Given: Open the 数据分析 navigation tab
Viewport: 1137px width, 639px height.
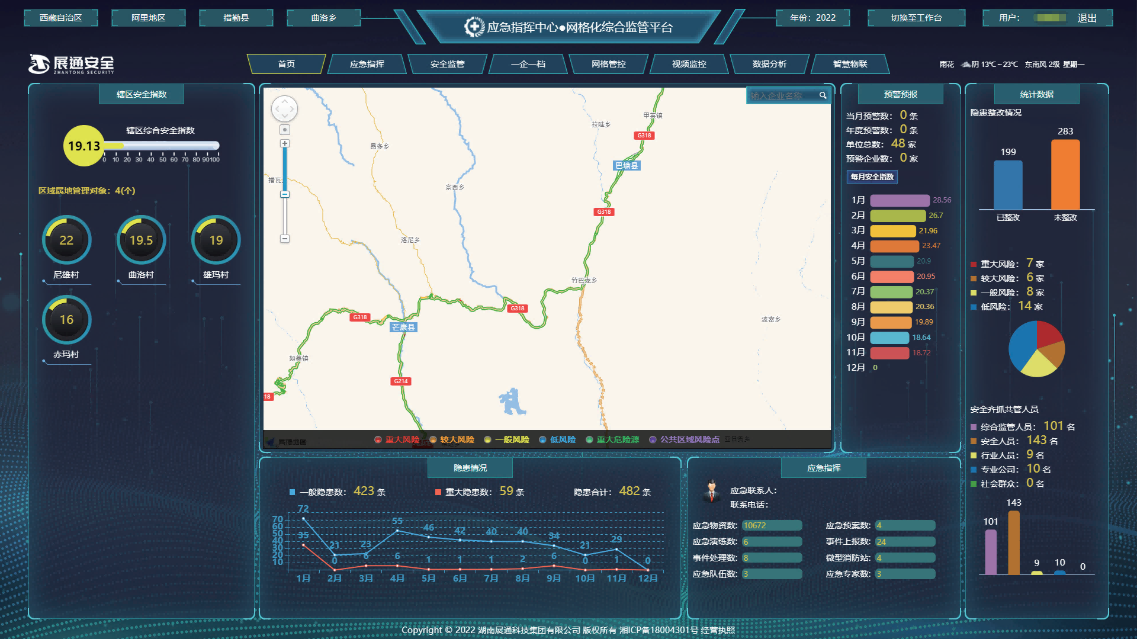Looking at the screenshot, I should [770, 64].
